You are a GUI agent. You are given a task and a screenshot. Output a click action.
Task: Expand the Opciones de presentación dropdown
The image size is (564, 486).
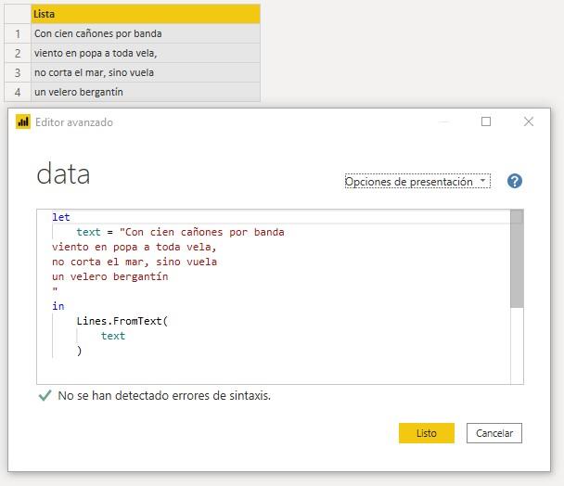click(417, 182)
